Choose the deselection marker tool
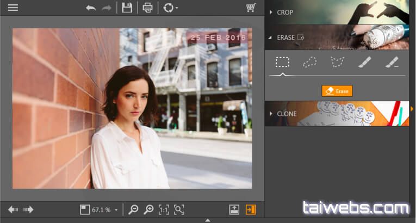This screenshot has width=416, height=223. (392, 63)
